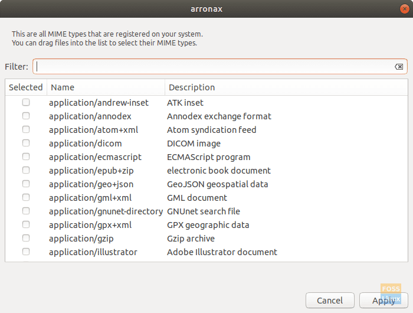Tick the application/gml+xml checkbox
Image resolution: width=413 pixels, height=313 pixels.
26,198
